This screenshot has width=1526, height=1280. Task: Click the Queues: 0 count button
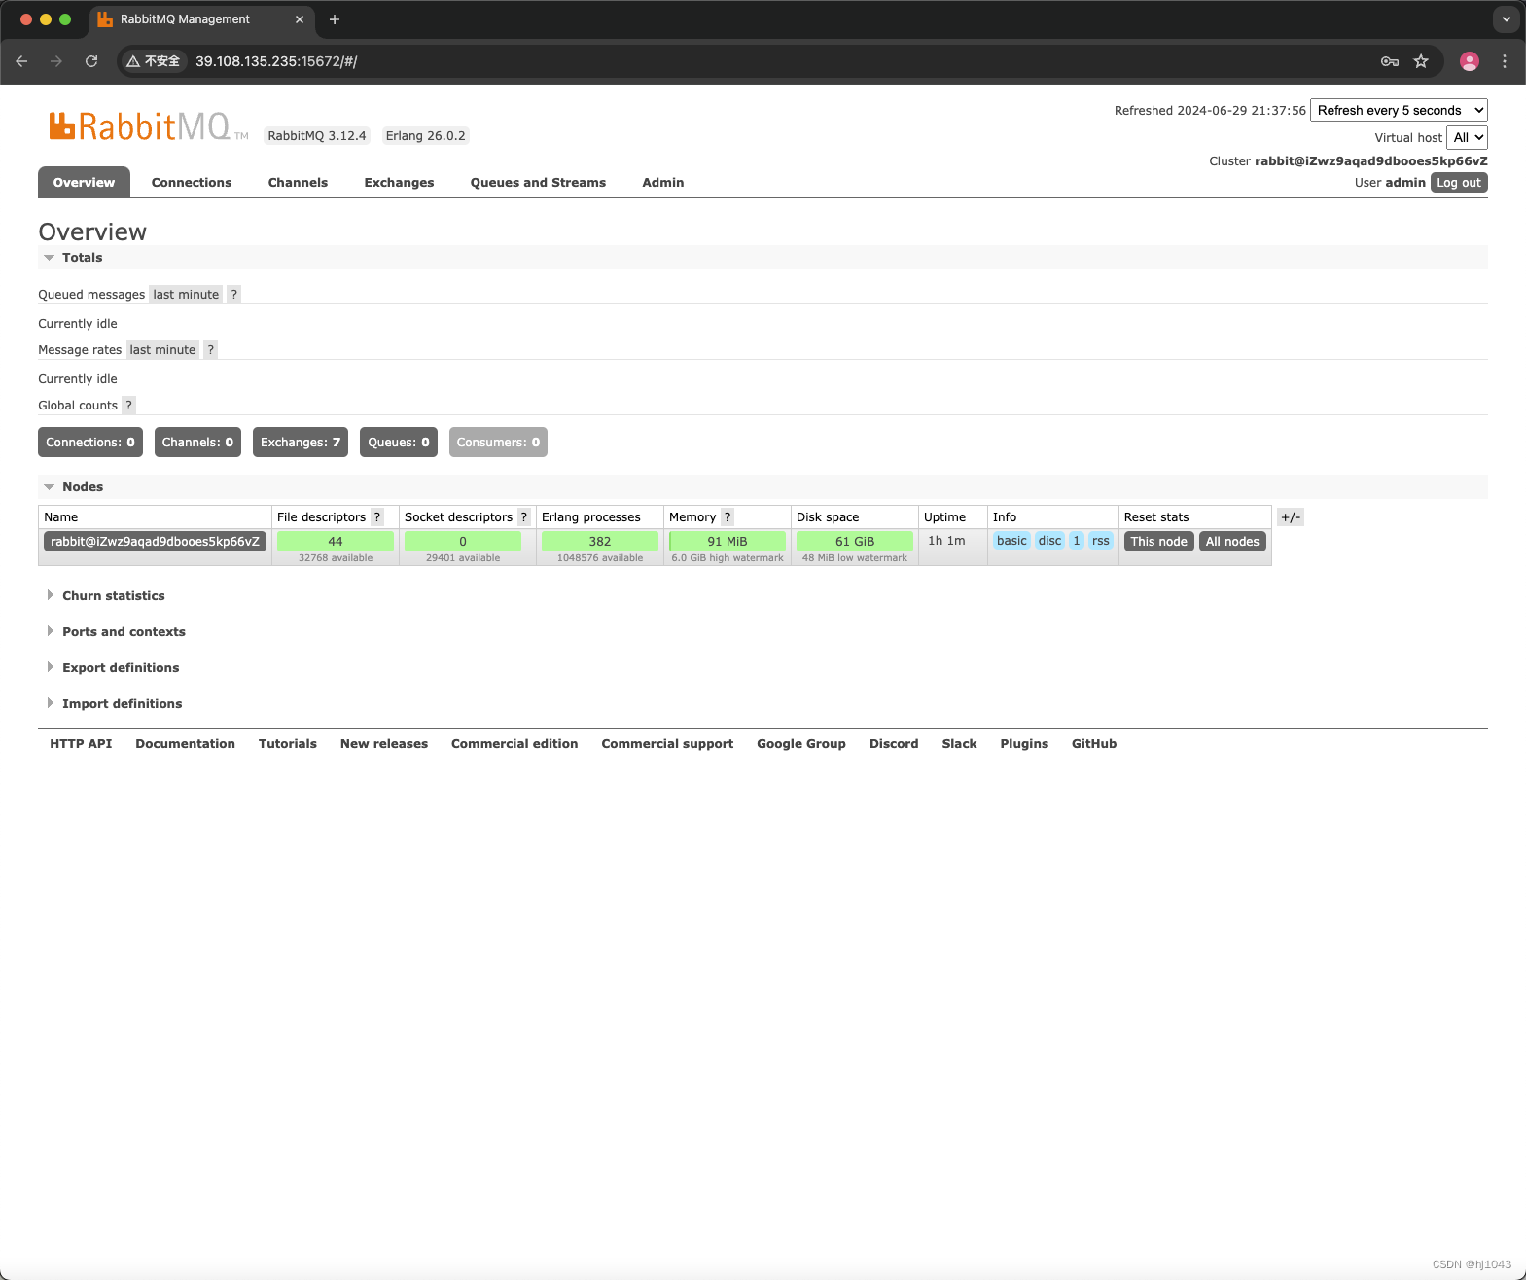point(399,443)
